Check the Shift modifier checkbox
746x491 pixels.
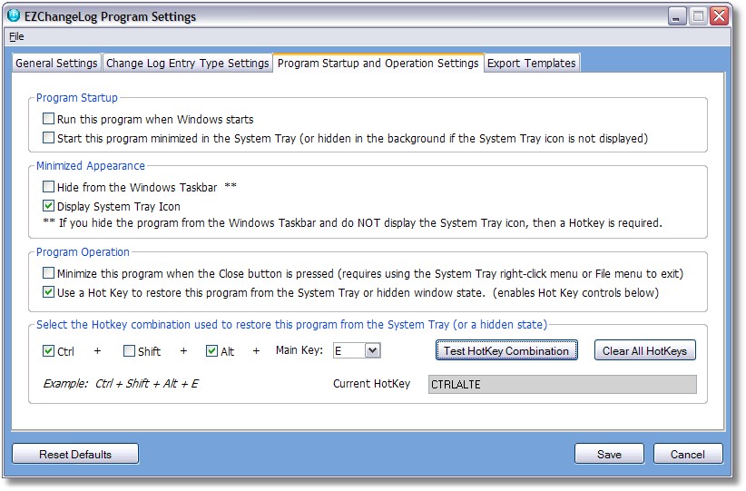pyautogui.click(x=129, y=351)
